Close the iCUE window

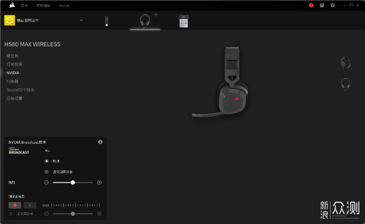358,6
